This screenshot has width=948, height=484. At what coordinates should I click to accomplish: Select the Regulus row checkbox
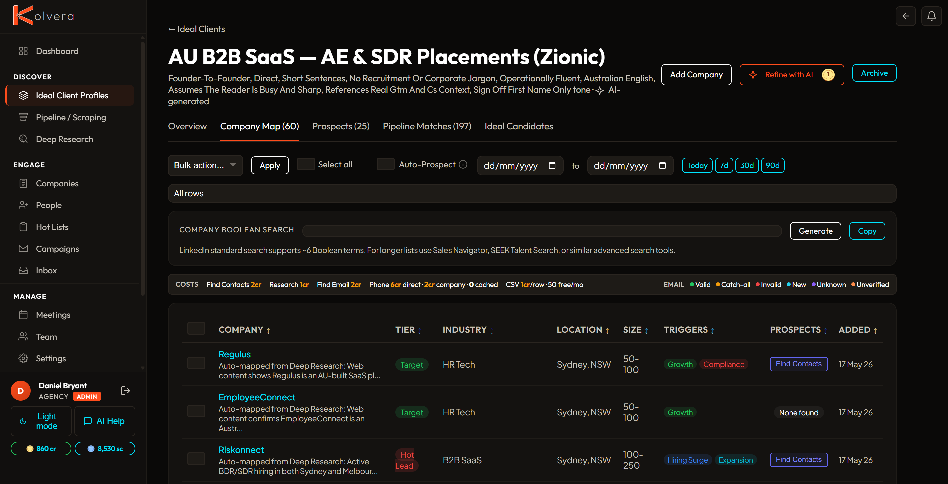click(196, 363)
